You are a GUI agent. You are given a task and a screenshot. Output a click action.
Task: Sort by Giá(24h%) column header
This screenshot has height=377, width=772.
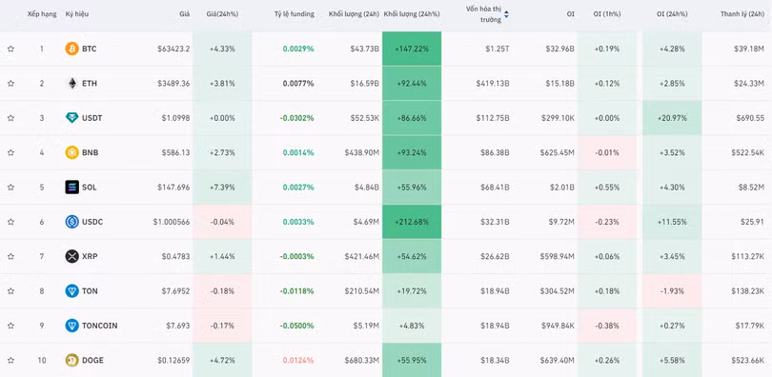[x=222, y=14]
